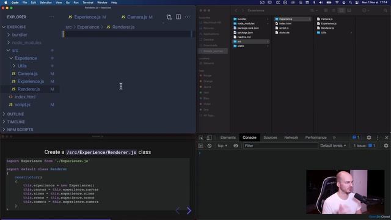Image resolution: width=391 pixels, height=220 pixels.
Task: Open index.html in the Explorer tree
Action: [25, 97]
